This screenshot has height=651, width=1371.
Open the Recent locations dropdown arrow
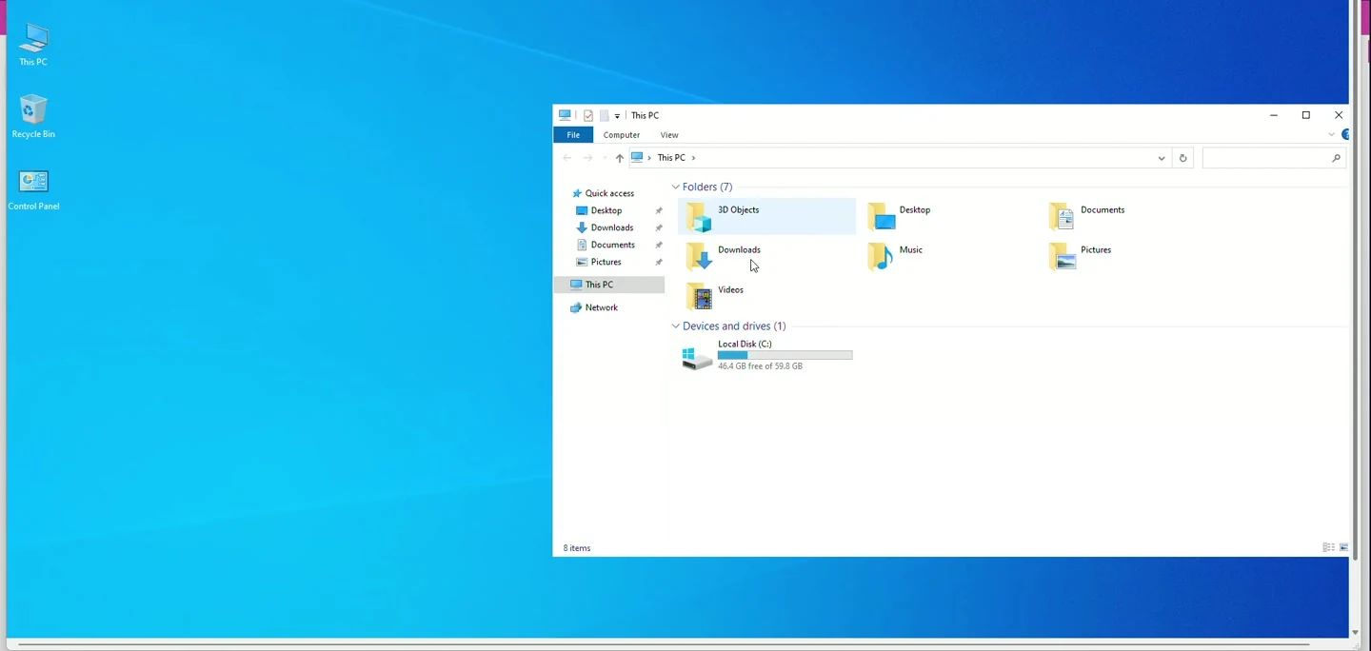[x=604, y=158]
